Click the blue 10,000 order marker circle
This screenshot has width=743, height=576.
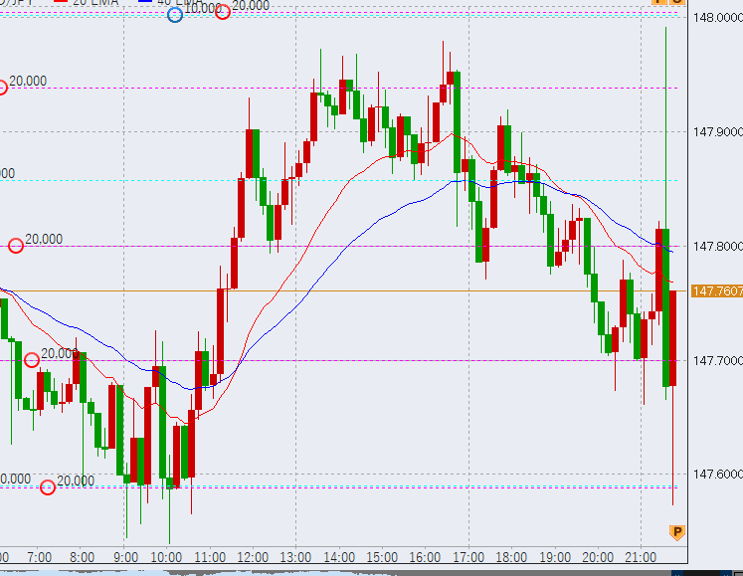[x=175, y=14]
